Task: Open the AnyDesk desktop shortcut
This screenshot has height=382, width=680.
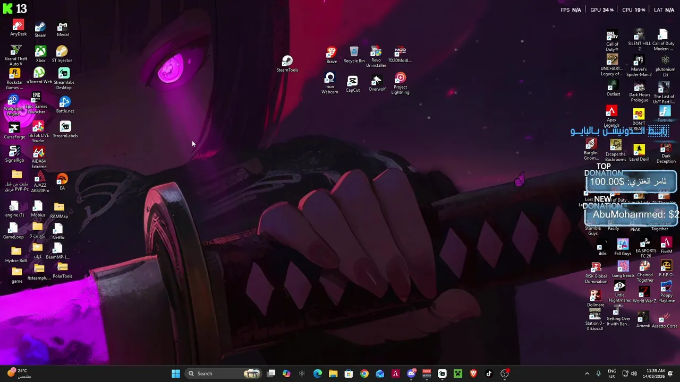Action: [18, 28]
